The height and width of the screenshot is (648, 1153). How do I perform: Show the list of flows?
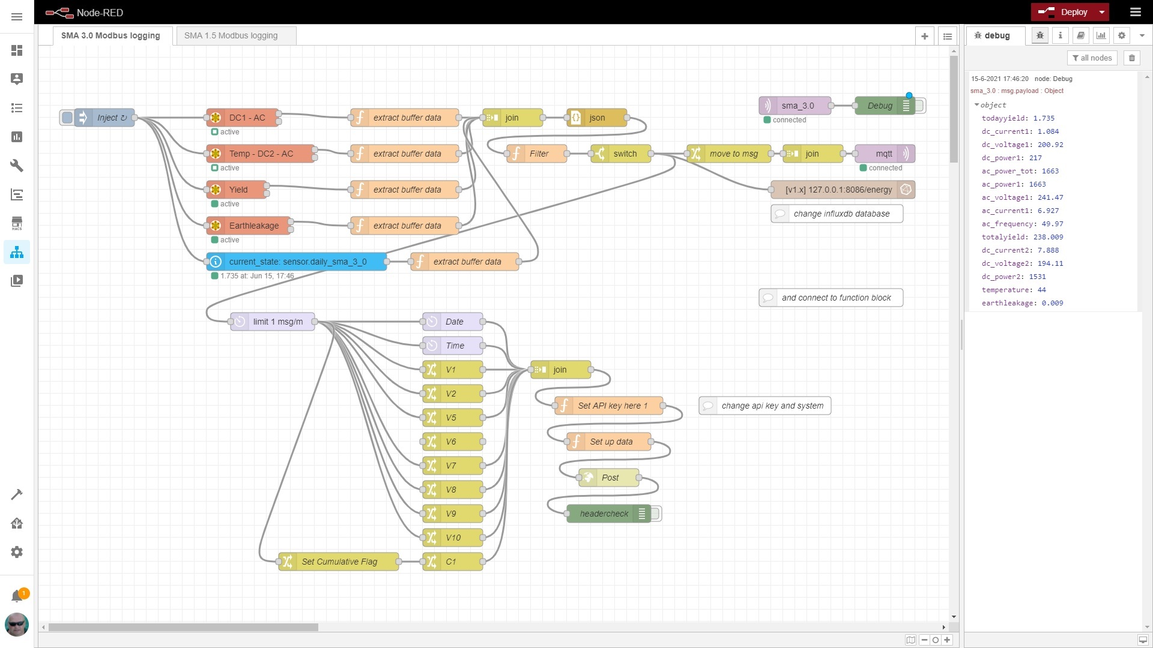pos(947,36)
